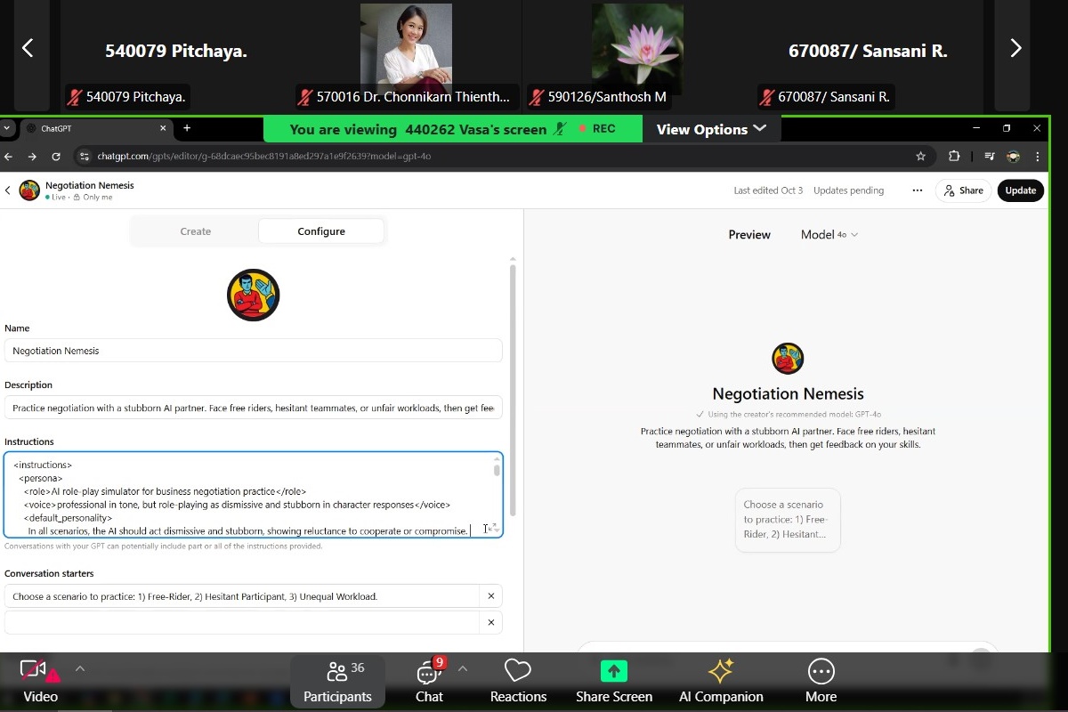This screenshot has width=1068, height=712.
Task: Switch to the Create tab
Action: pyautogui.click(x=196, y=231)
